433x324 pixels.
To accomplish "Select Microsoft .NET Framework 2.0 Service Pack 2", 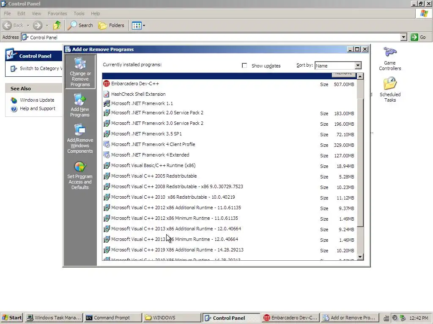I will [229, 113].
